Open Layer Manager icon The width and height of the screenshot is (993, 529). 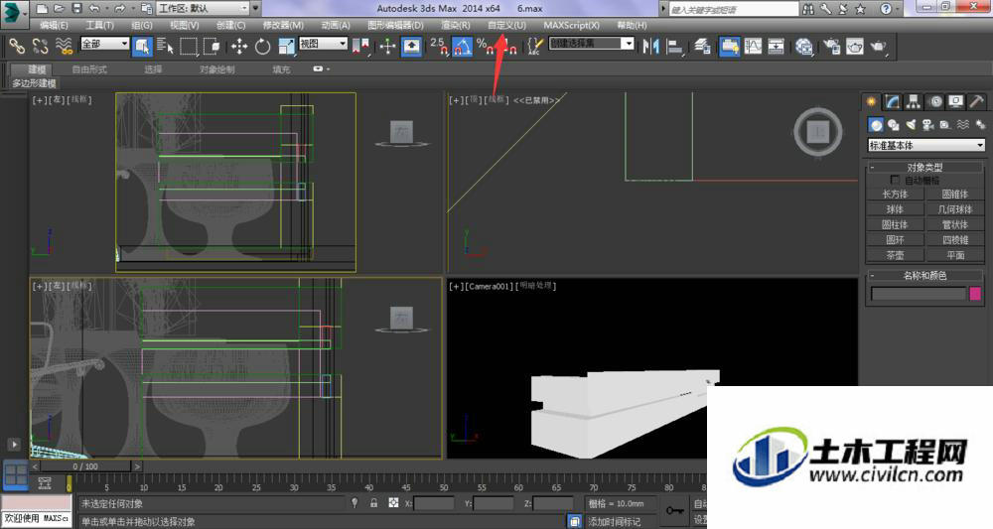[x=702, y=46]
